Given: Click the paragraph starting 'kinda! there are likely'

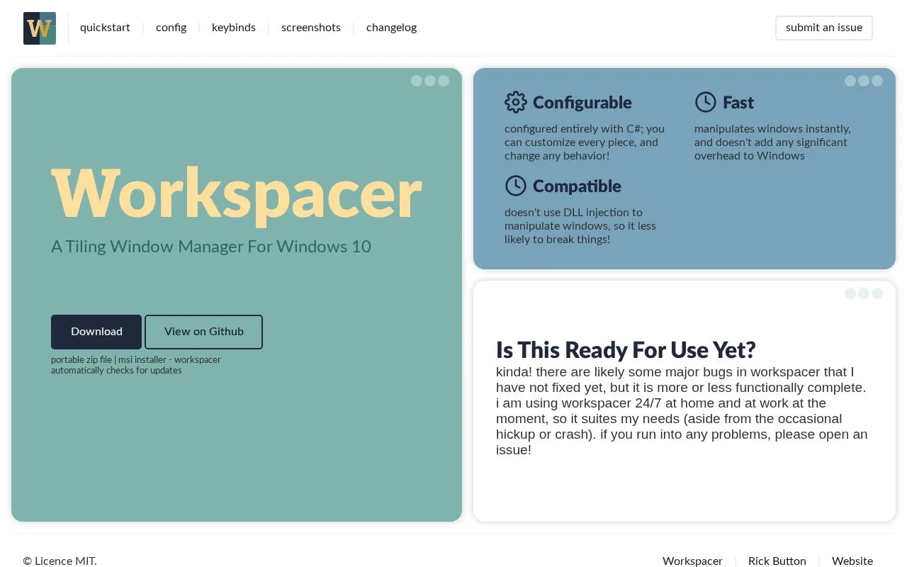Looking at the screenshot, I should pyautogui.click(x=682, y=411).
